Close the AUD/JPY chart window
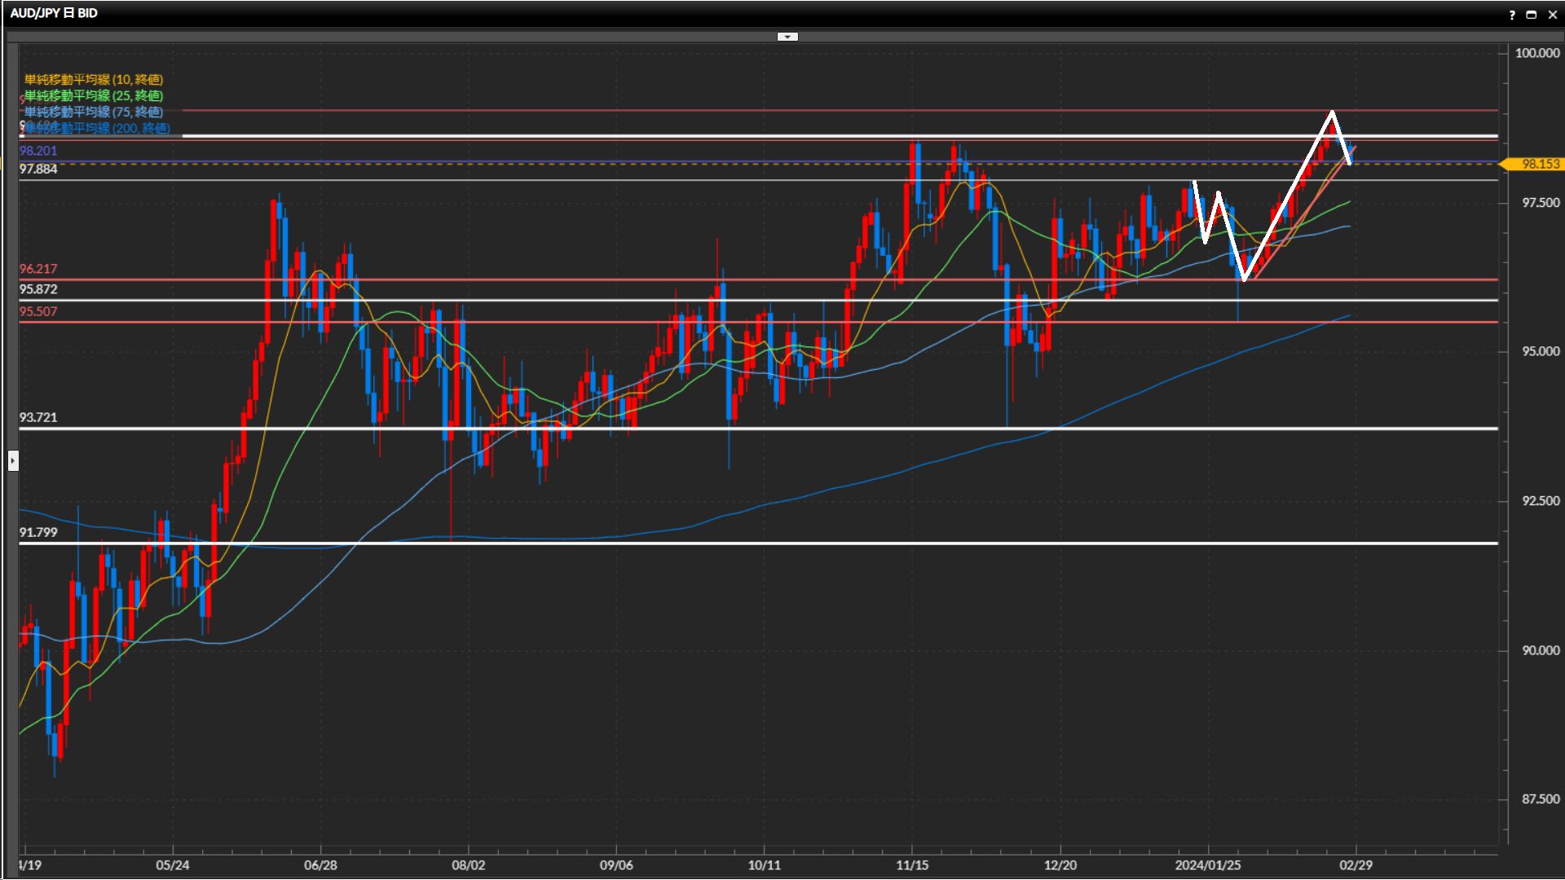Image resolution: width=1565 pixels, height=880 pixels. pos(1552,15)
